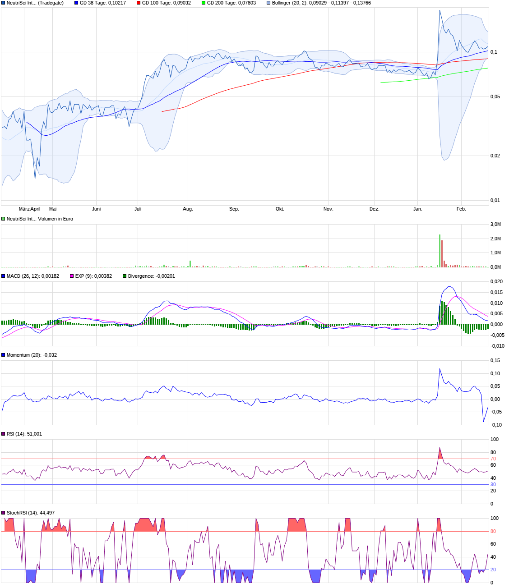Select the red GD 100 Tage indicator icon
Image resolution: width=509 pixels, height=588 pixels.
138,3
